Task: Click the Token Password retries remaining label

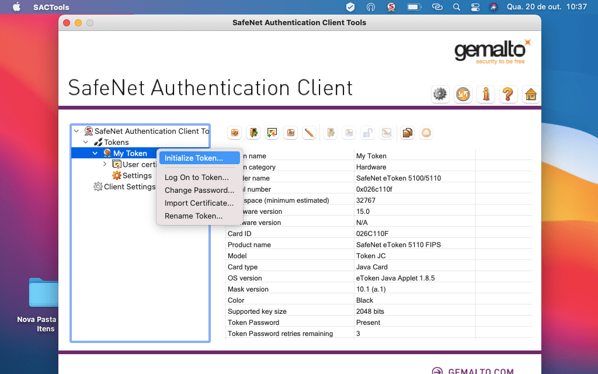Action: (x=280, y=334)
